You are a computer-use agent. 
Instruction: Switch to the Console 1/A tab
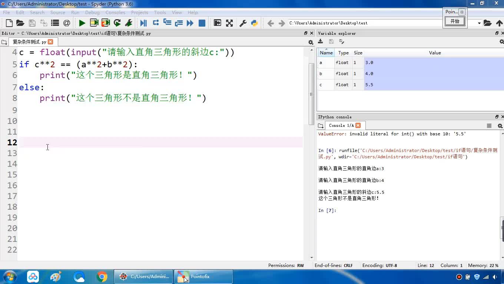(341, 125)
